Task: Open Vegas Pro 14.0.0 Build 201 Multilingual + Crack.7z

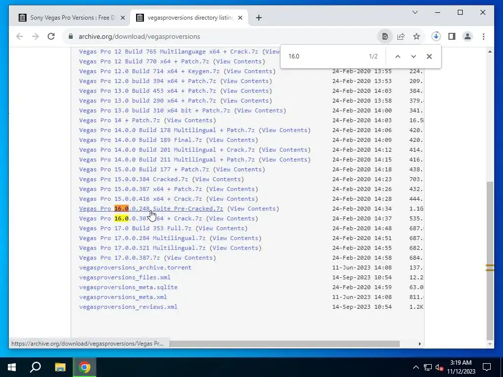Action: click(x=167, y=150)
